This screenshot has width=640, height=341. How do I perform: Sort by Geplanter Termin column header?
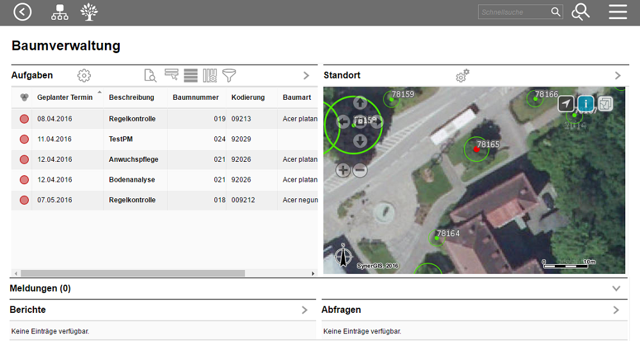coord(65,97)
